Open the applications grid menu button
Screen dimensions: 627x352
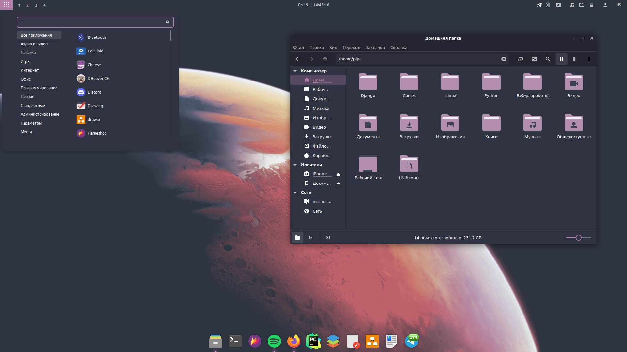coord(6,5)
